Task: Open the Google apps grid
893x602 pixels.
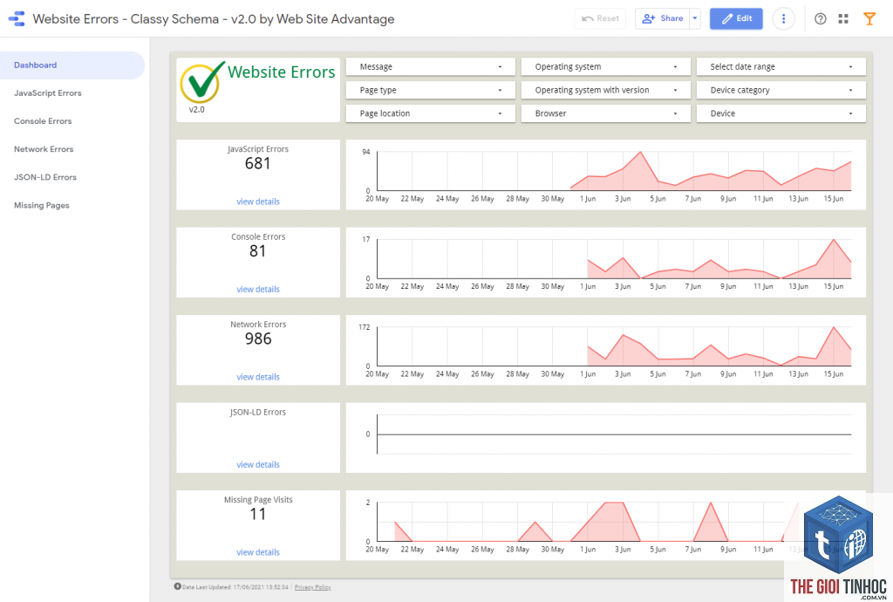Action: pos(843,19)
